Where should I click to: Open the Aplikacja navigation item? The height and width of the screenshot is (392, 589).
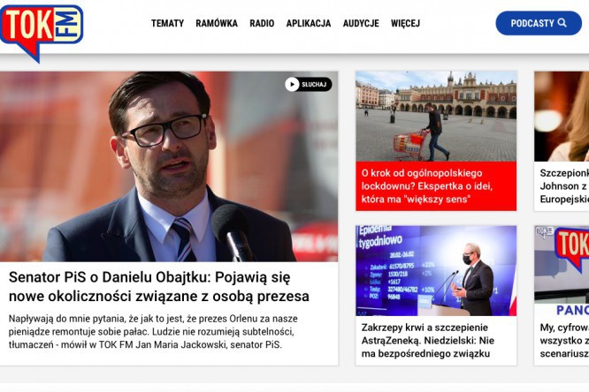point(309,23)
